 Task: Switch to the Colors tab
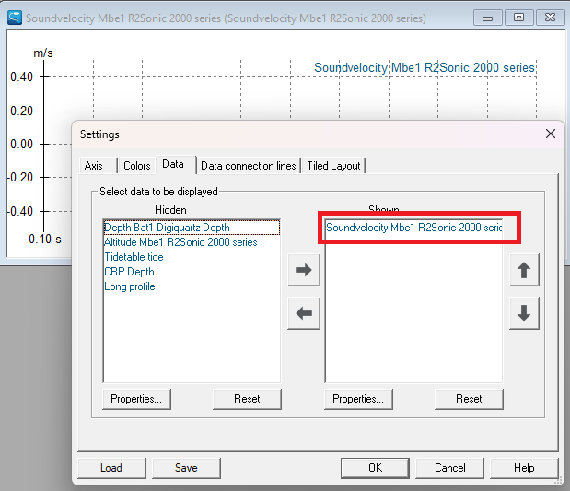tap(136, 166)
